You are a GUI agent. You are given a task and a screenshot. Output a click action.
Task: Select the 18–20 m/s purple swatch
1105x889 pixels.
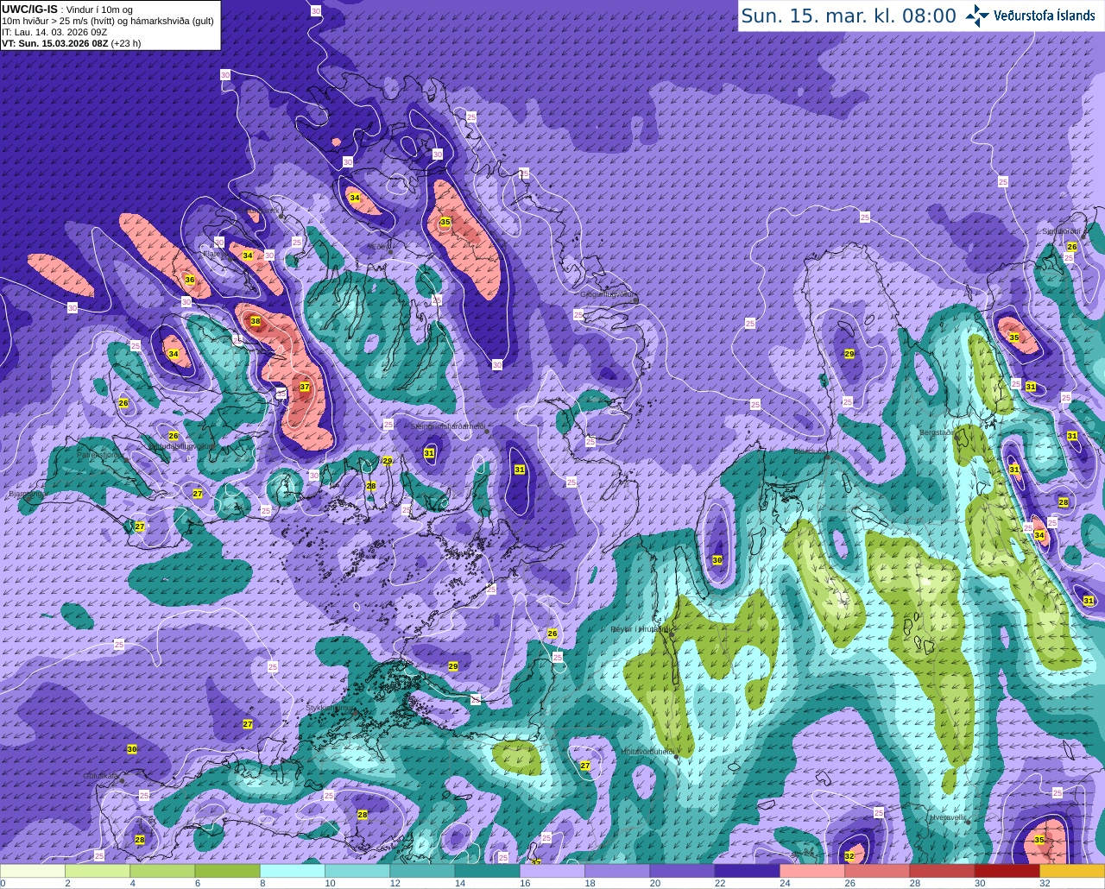[x=617, y=871]
